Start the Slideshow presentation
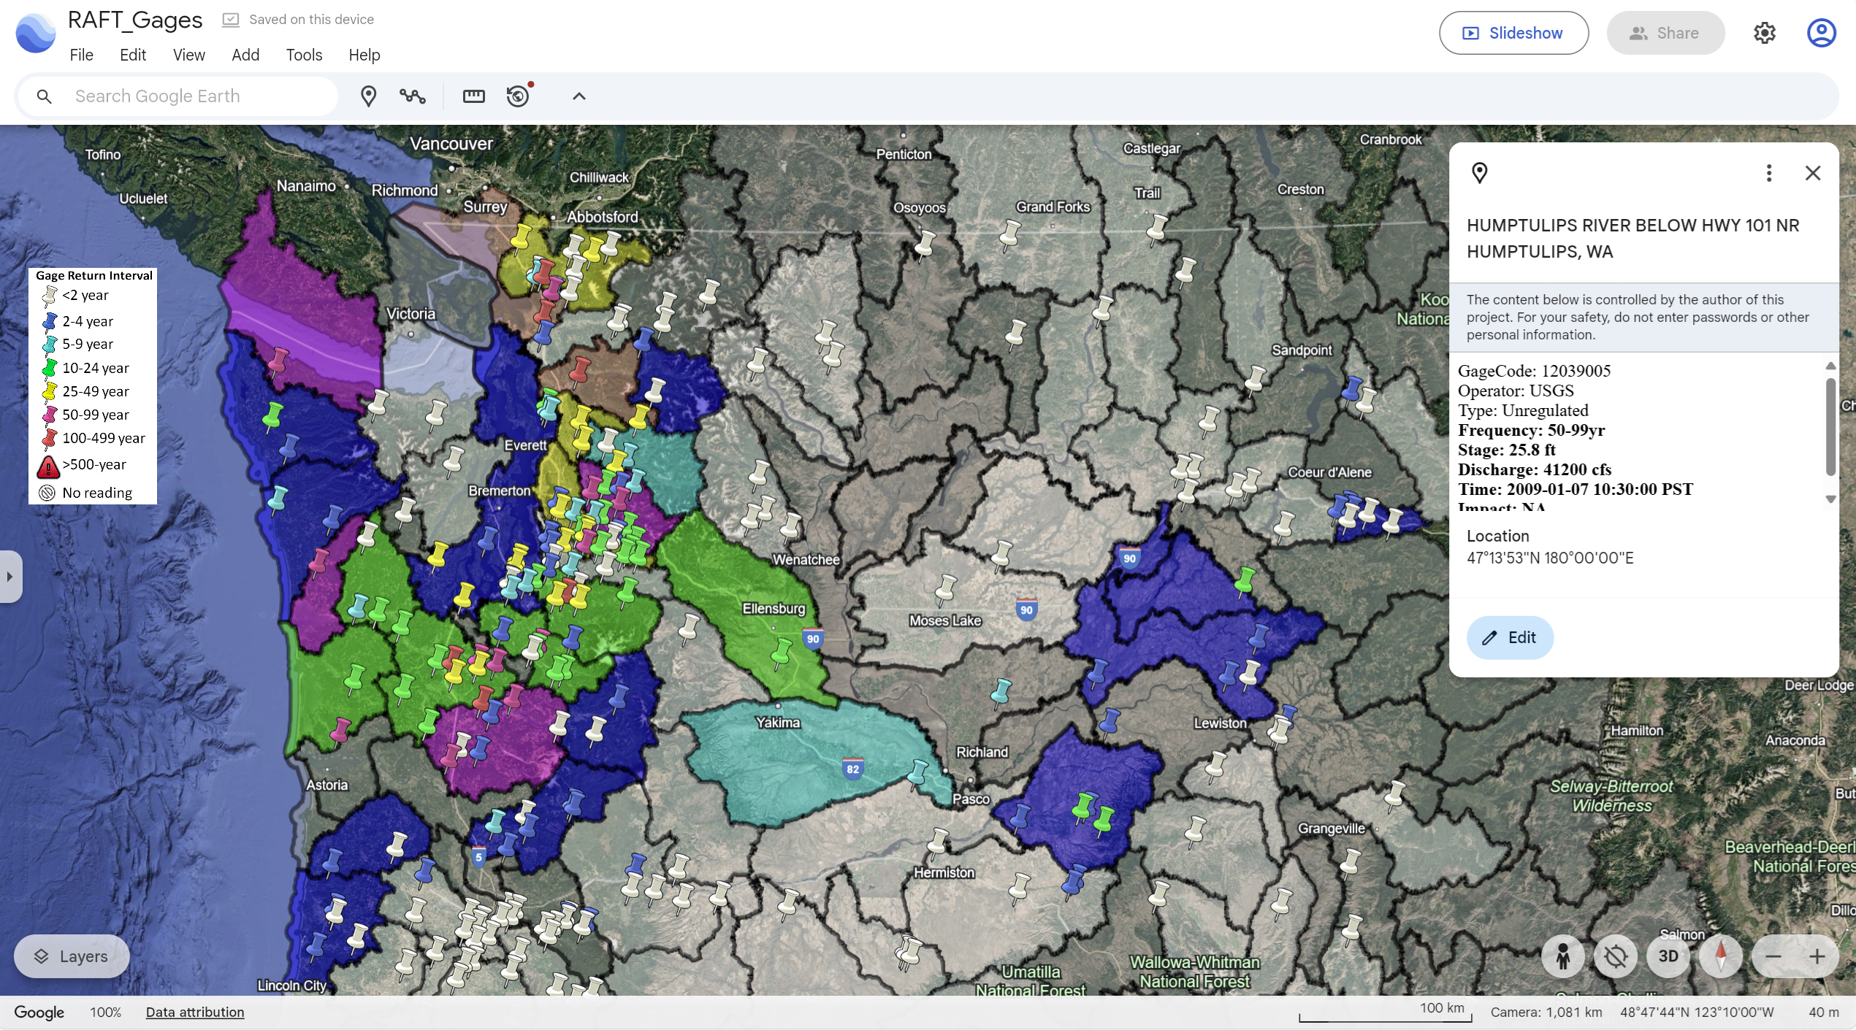The height and width of the screenshot is (1030, 1856). [x=1513, y=33]
